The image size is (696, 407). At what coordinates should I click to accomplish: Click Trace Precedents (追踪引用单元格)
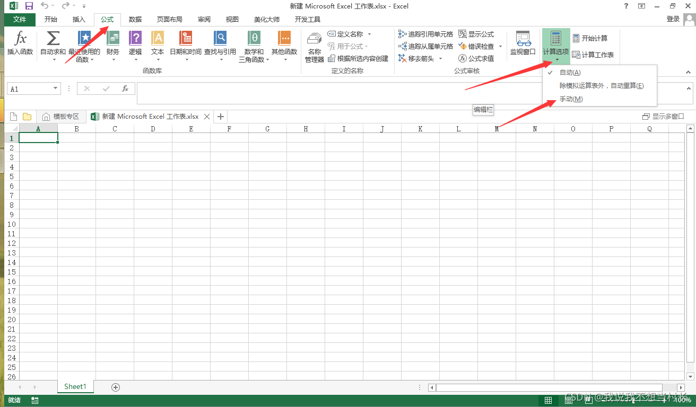(x=426, y=34)
